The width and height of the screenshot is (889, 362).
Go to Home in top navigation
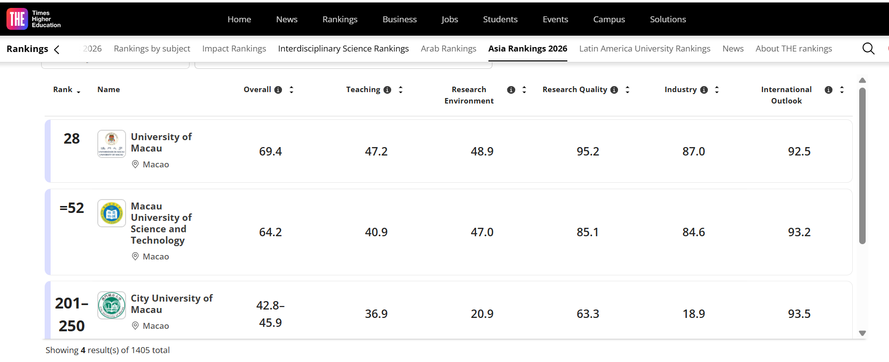(x=239, y=19)
